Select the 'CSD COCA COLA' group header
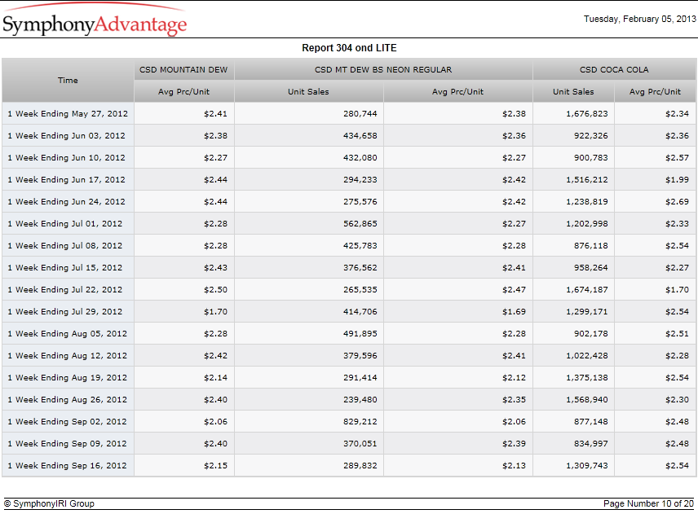Screen dimensions: 698x514 614,69
